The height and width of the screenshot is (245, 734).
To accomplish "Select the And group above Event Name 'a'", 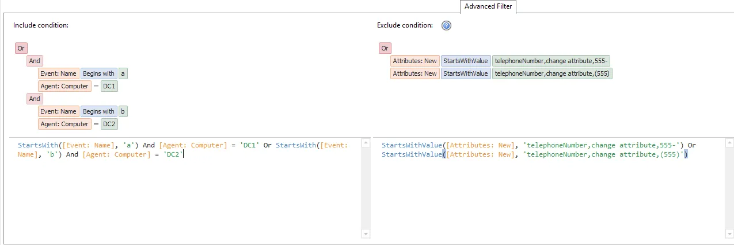I will click(x=35, y=61).
